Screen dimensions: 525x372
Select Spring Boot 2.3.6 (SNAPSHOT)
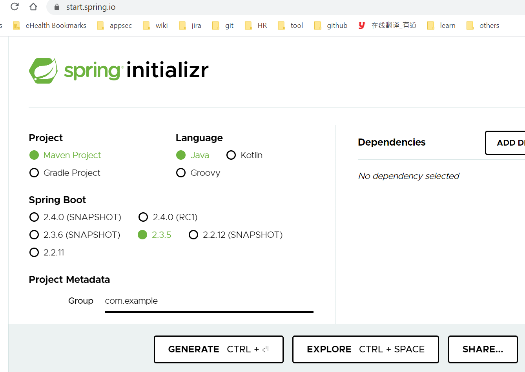pyautogui.click(x=75, y=235)
